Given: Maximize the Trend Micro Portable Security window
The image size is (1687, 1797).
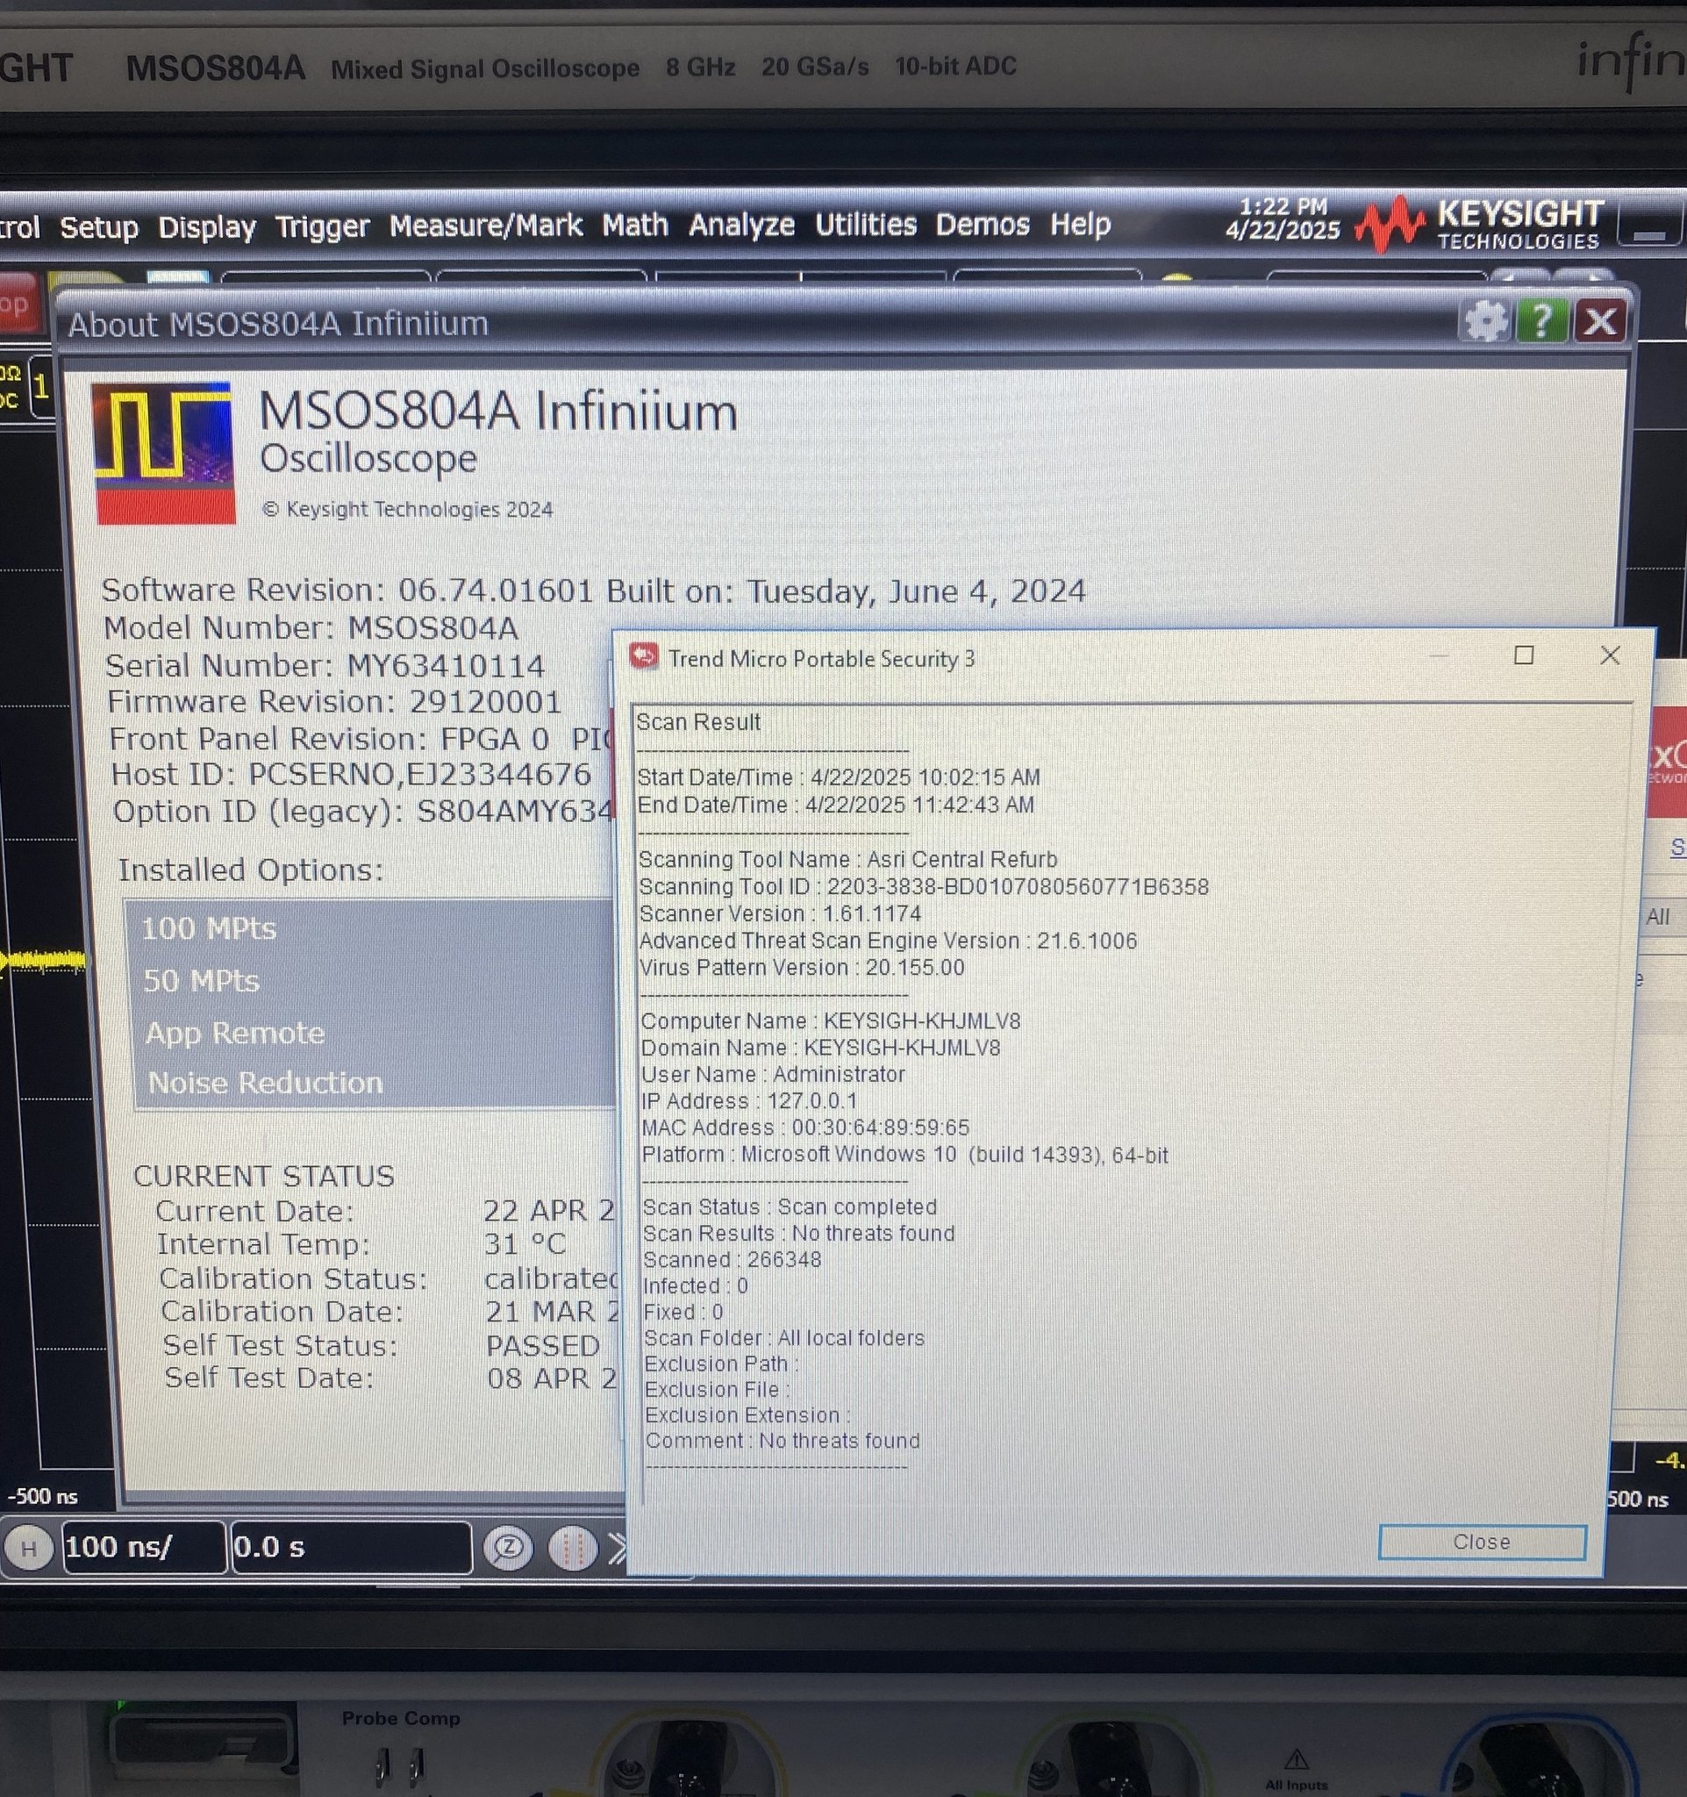Looking at the screenshot, I should (x=1524, y=655).
